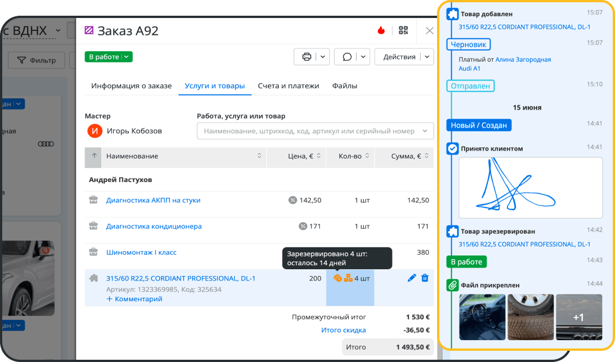Click discount percent icon beside 142,50 price
The image size is (615, 362).
(293, 200)
